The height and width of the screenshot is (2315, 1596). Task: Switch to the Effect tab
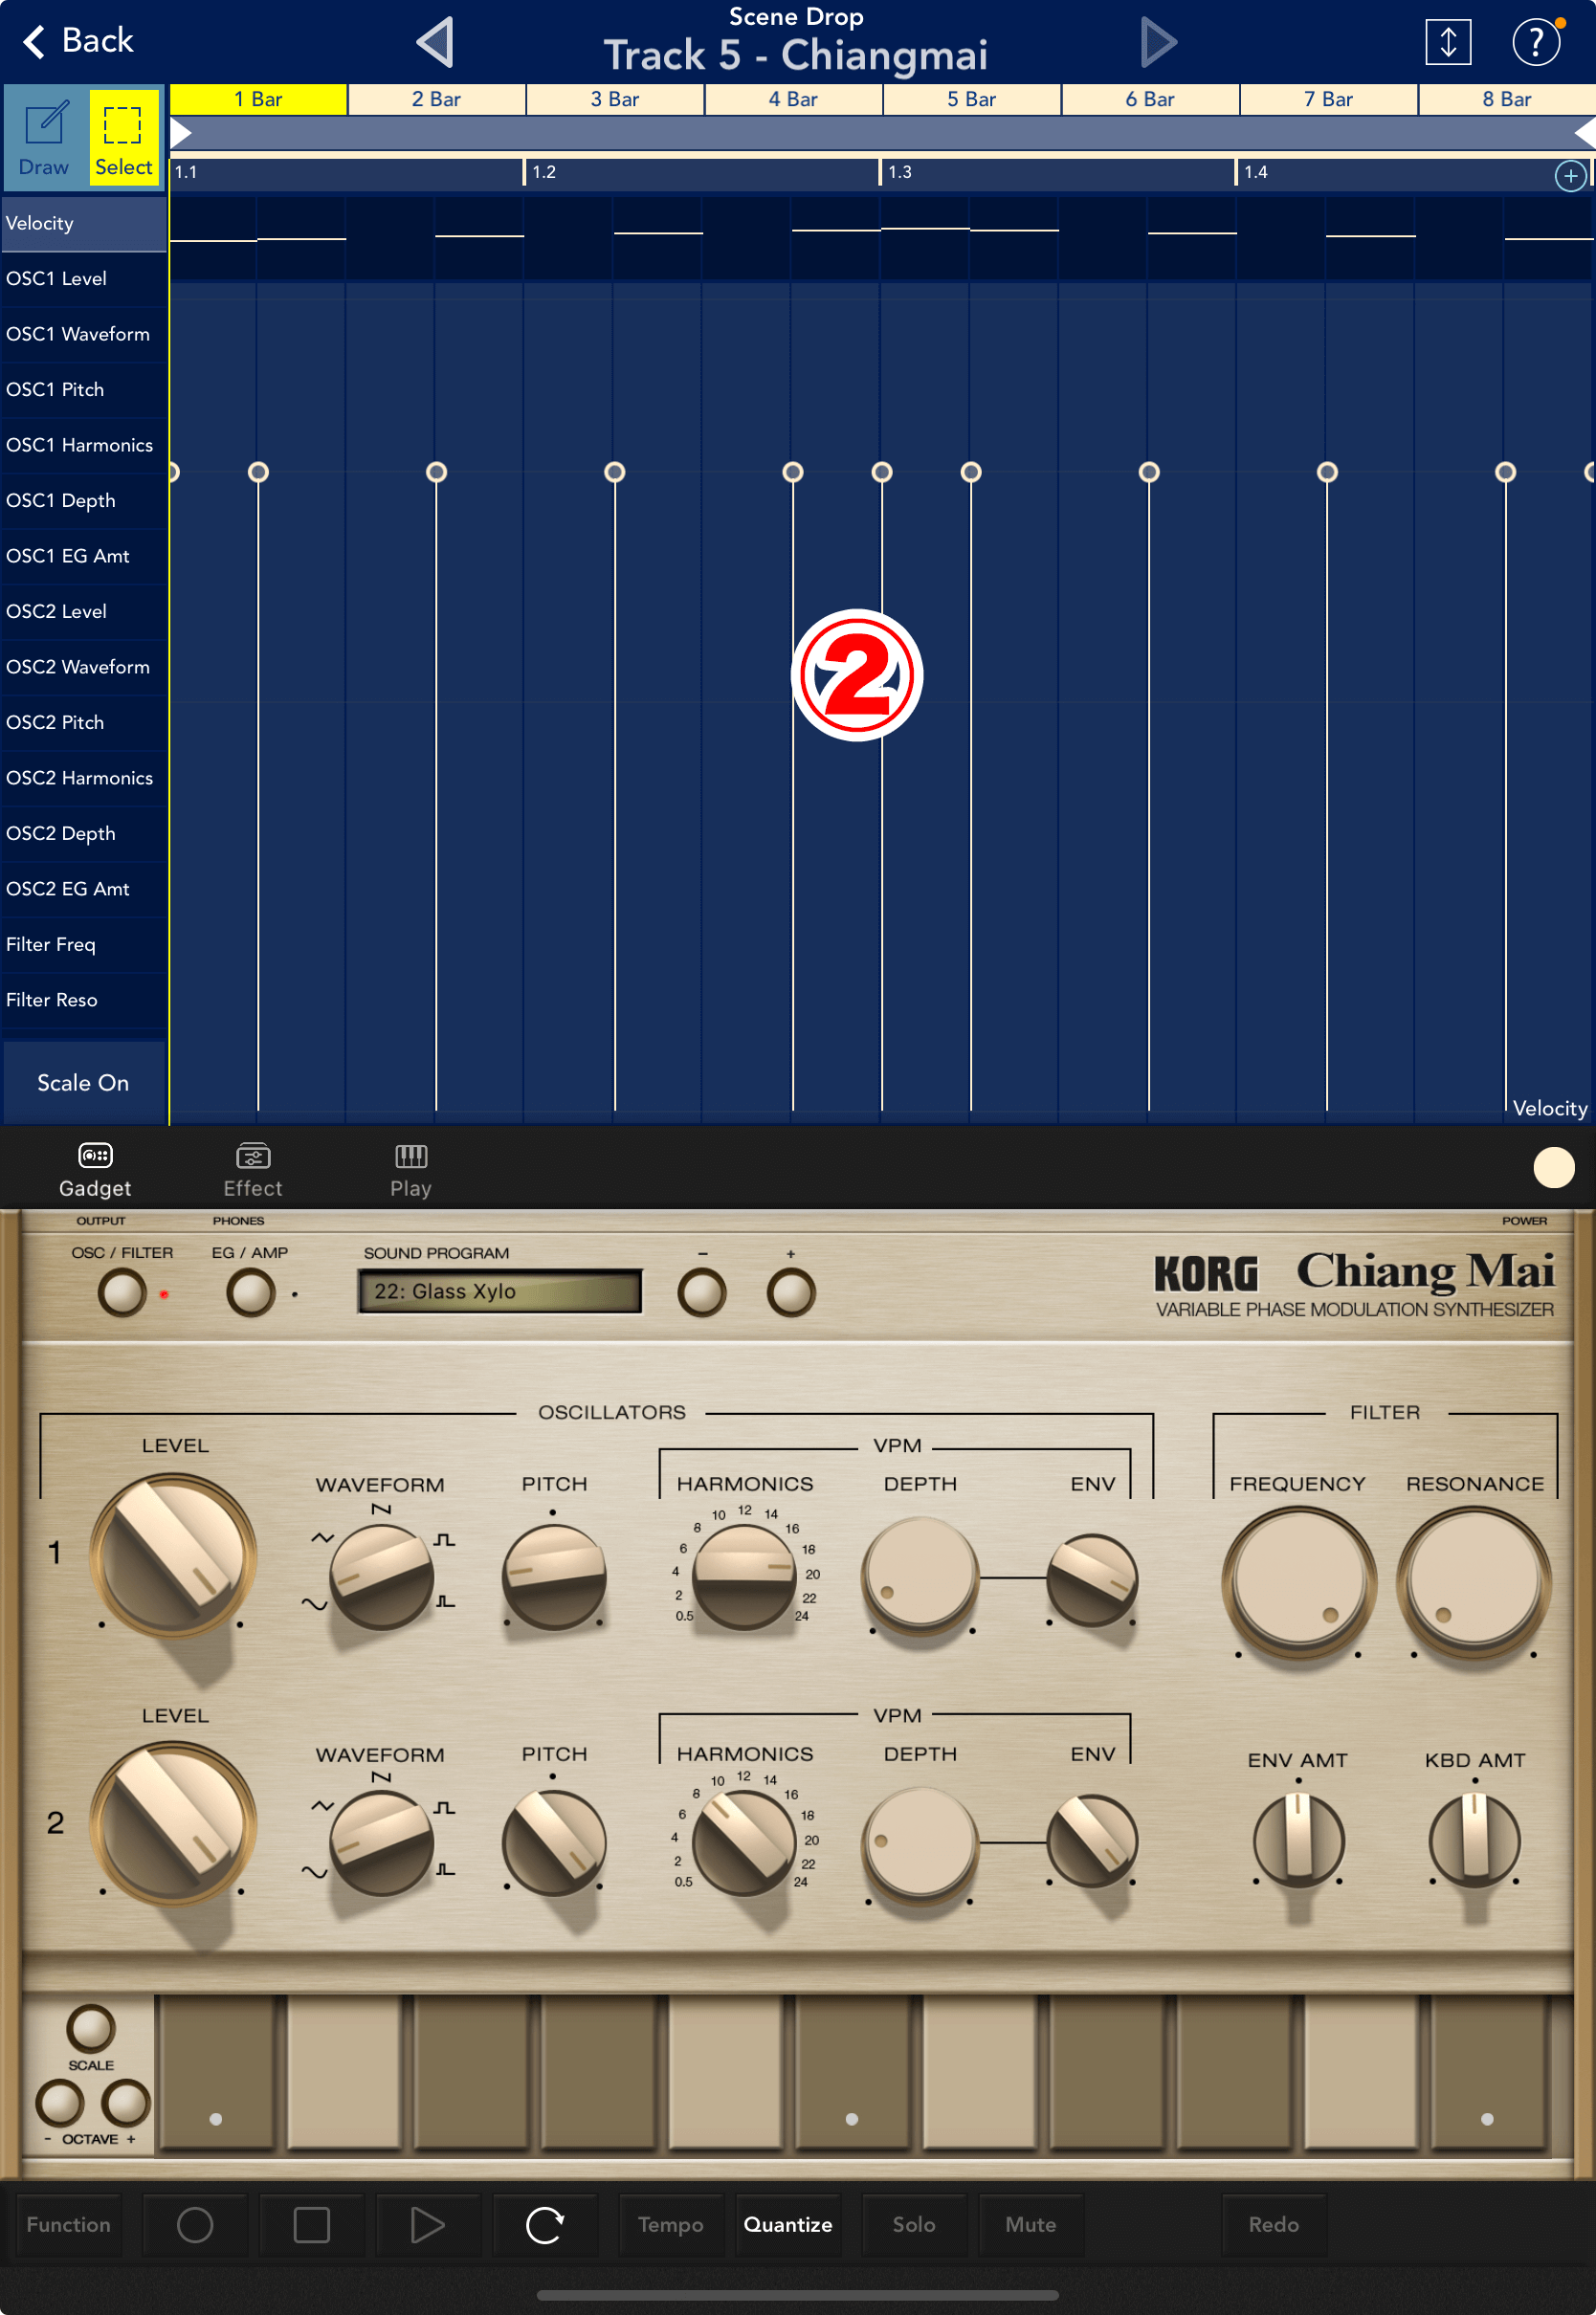point(253,1170)
